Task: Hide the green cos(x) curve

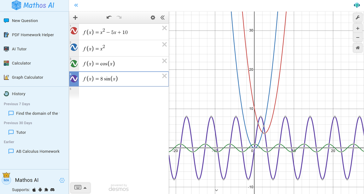Action: (74, 64)
